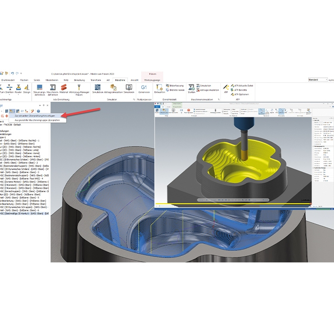
Task: Switch to the Drahtmodell tab
Action: [8, 80]
